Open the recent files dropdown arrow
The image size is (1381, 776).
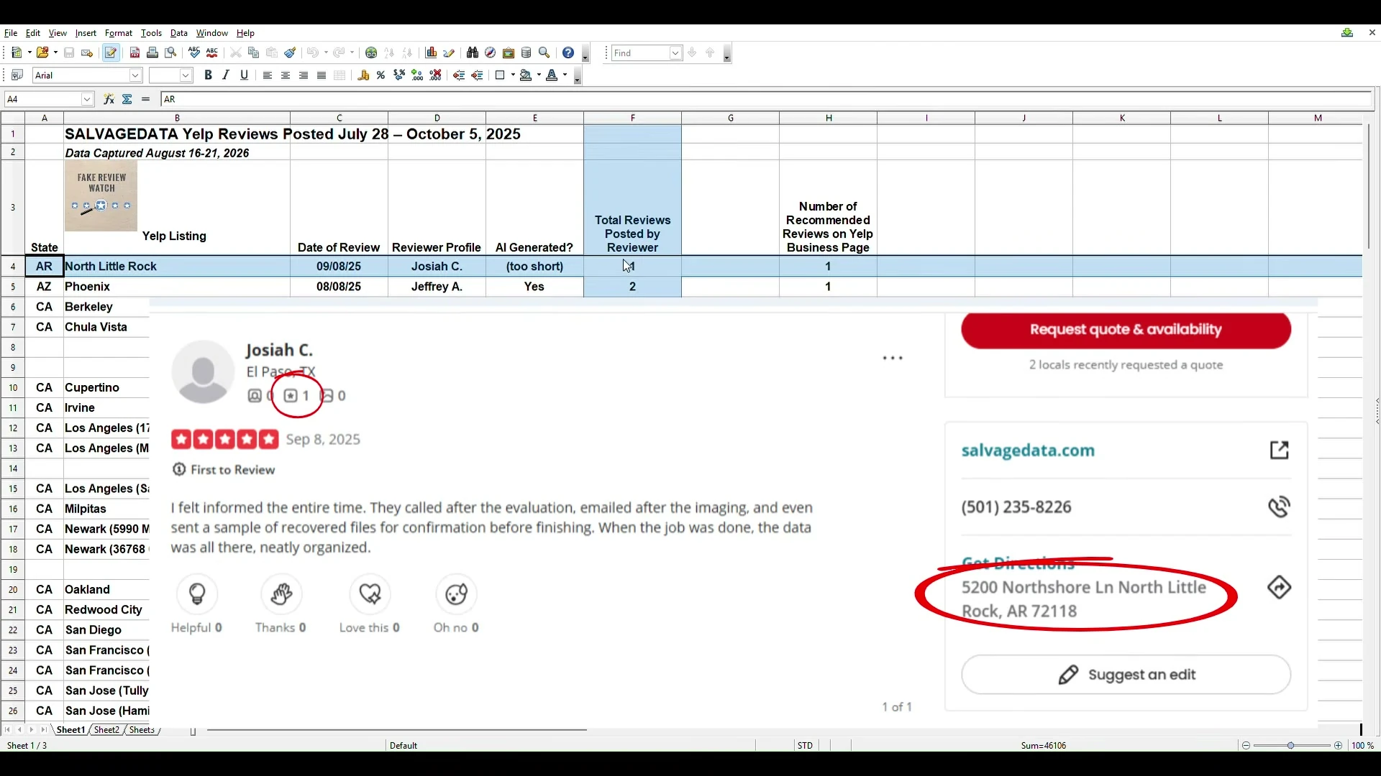pyautogui.click(x=55, y=52)
